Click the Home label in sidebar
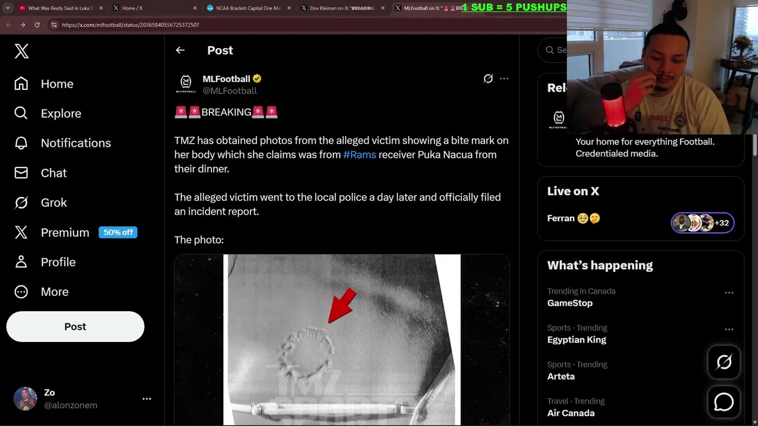 pyautogui.click(x=57, y=84)
